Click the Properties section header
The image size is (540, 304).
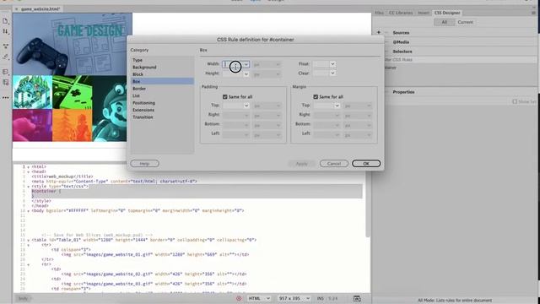(x=403, y=92)
